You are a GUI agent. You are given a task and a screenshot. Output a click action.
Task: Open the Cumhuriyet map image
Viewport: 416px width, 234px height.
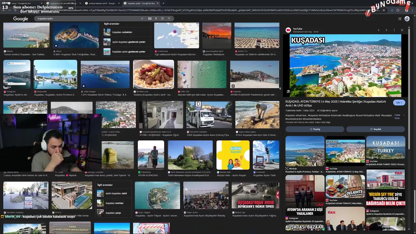tap(176, 35)
